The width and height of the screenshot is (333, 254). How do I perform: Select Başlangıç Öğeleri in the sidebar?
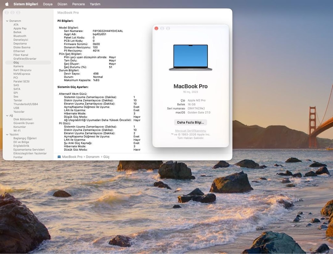pyautogui.click(x=25, y=138)
